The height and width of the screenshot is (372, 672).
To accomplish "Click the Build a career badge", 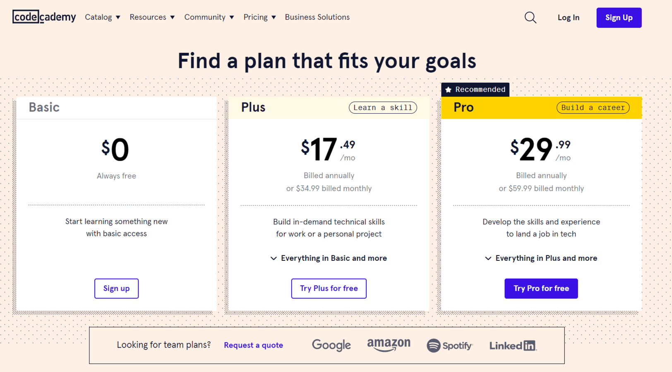I will 593,107.
